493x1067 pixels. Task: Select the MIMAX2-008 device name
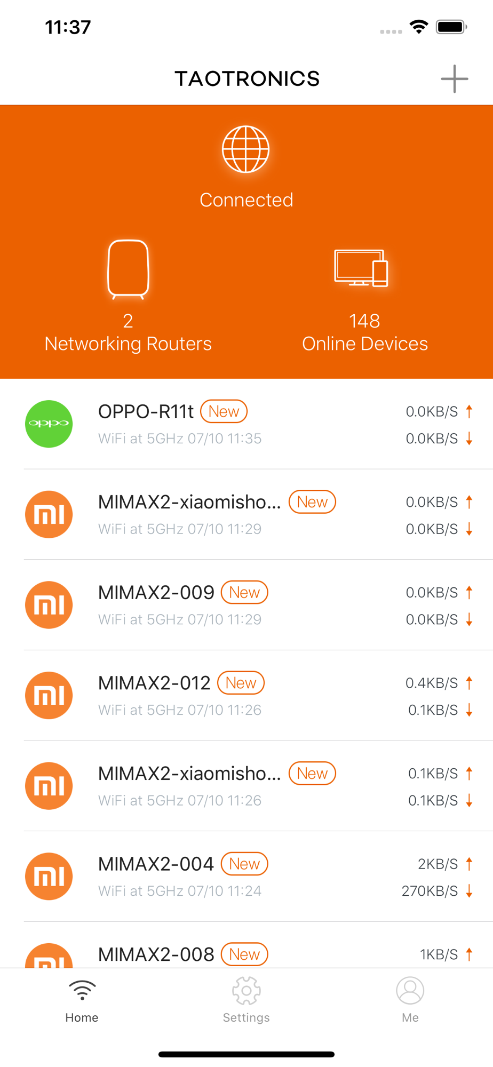(156, 954)
